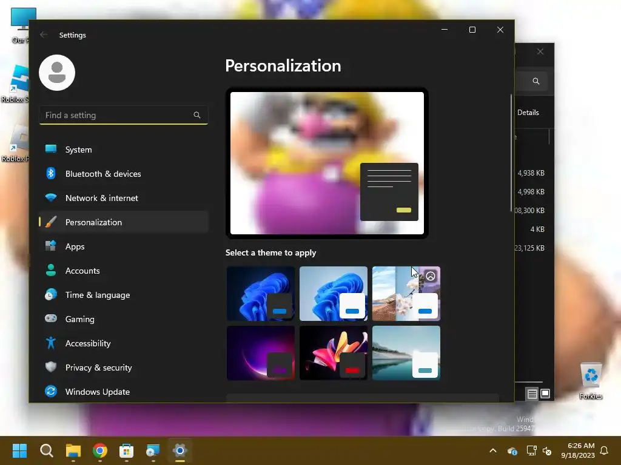Open Gaming settings category
Image resolution: width=621 pixels, height=465 pixels.
click(x=124, y=318)
